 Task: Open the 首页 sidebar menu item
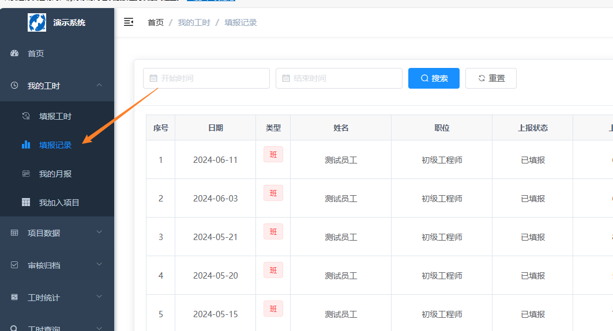pos(57,54)
